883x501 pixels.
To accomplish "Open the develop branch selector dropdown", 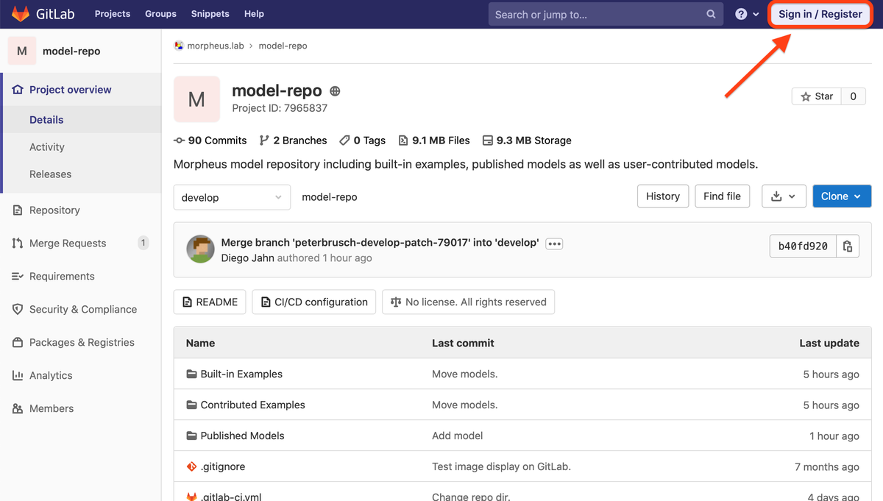I will pyautogui.click(x=231, y=197).
